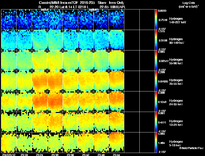
Task: Click the '235T23:12' time label
Action: click(x=9, y=155)
